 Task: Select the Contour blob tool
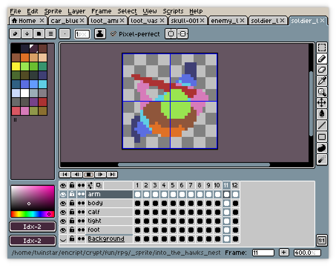tap(322, 148)
